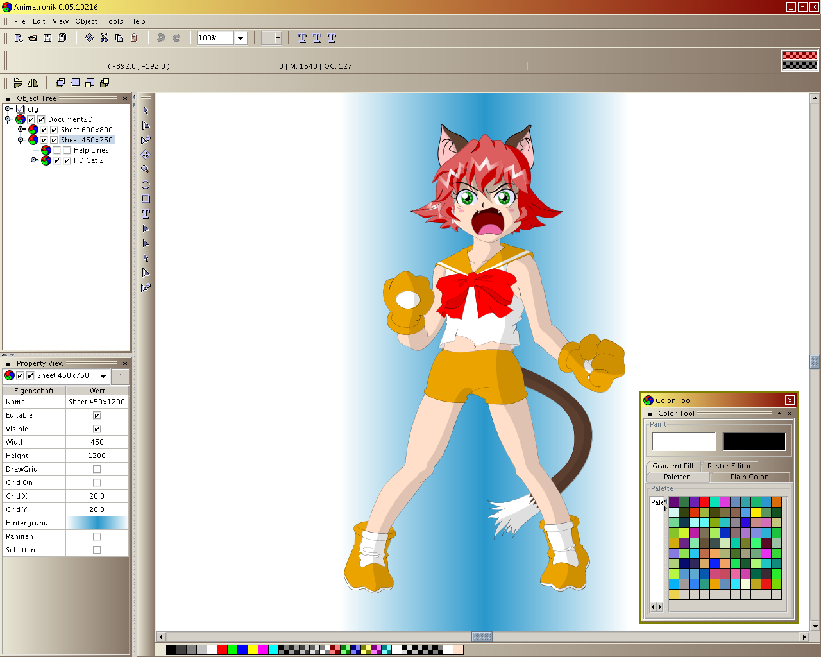Click the top arrow selection tool
Image resolution: width=821 pixels, height=657 pixels.
(146, 110)
